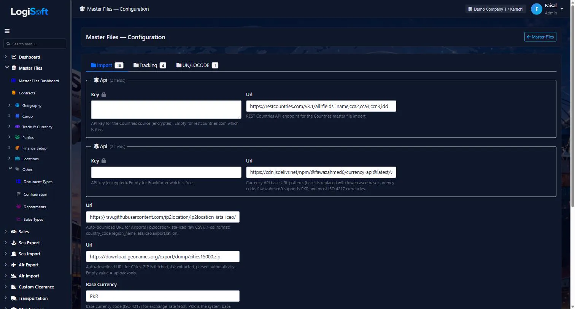
Task: Open Sales Types in sidebar
Action: tap(33, 219)
